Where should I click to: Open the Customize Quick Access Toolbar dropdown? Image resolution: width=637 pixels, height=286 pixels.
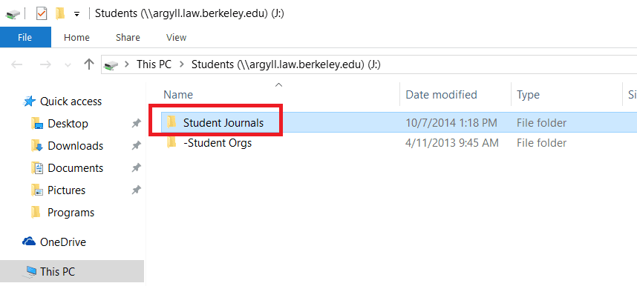[76, 15]
